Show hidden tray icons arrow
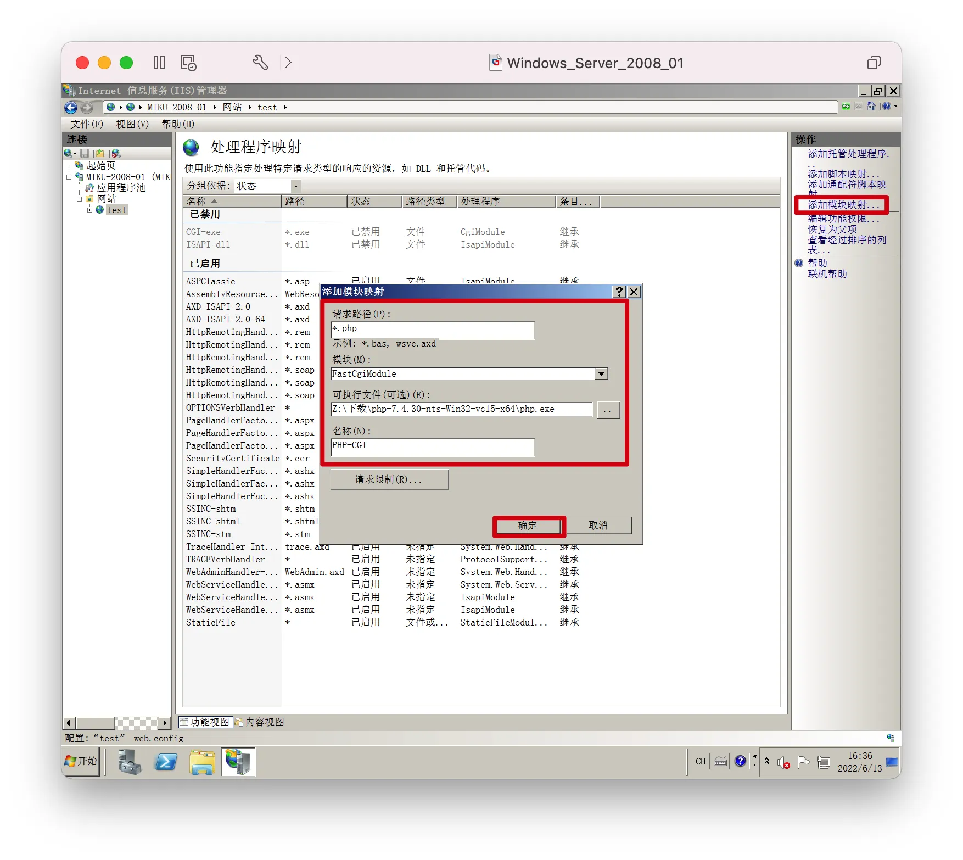 click(x=766, y=762)
